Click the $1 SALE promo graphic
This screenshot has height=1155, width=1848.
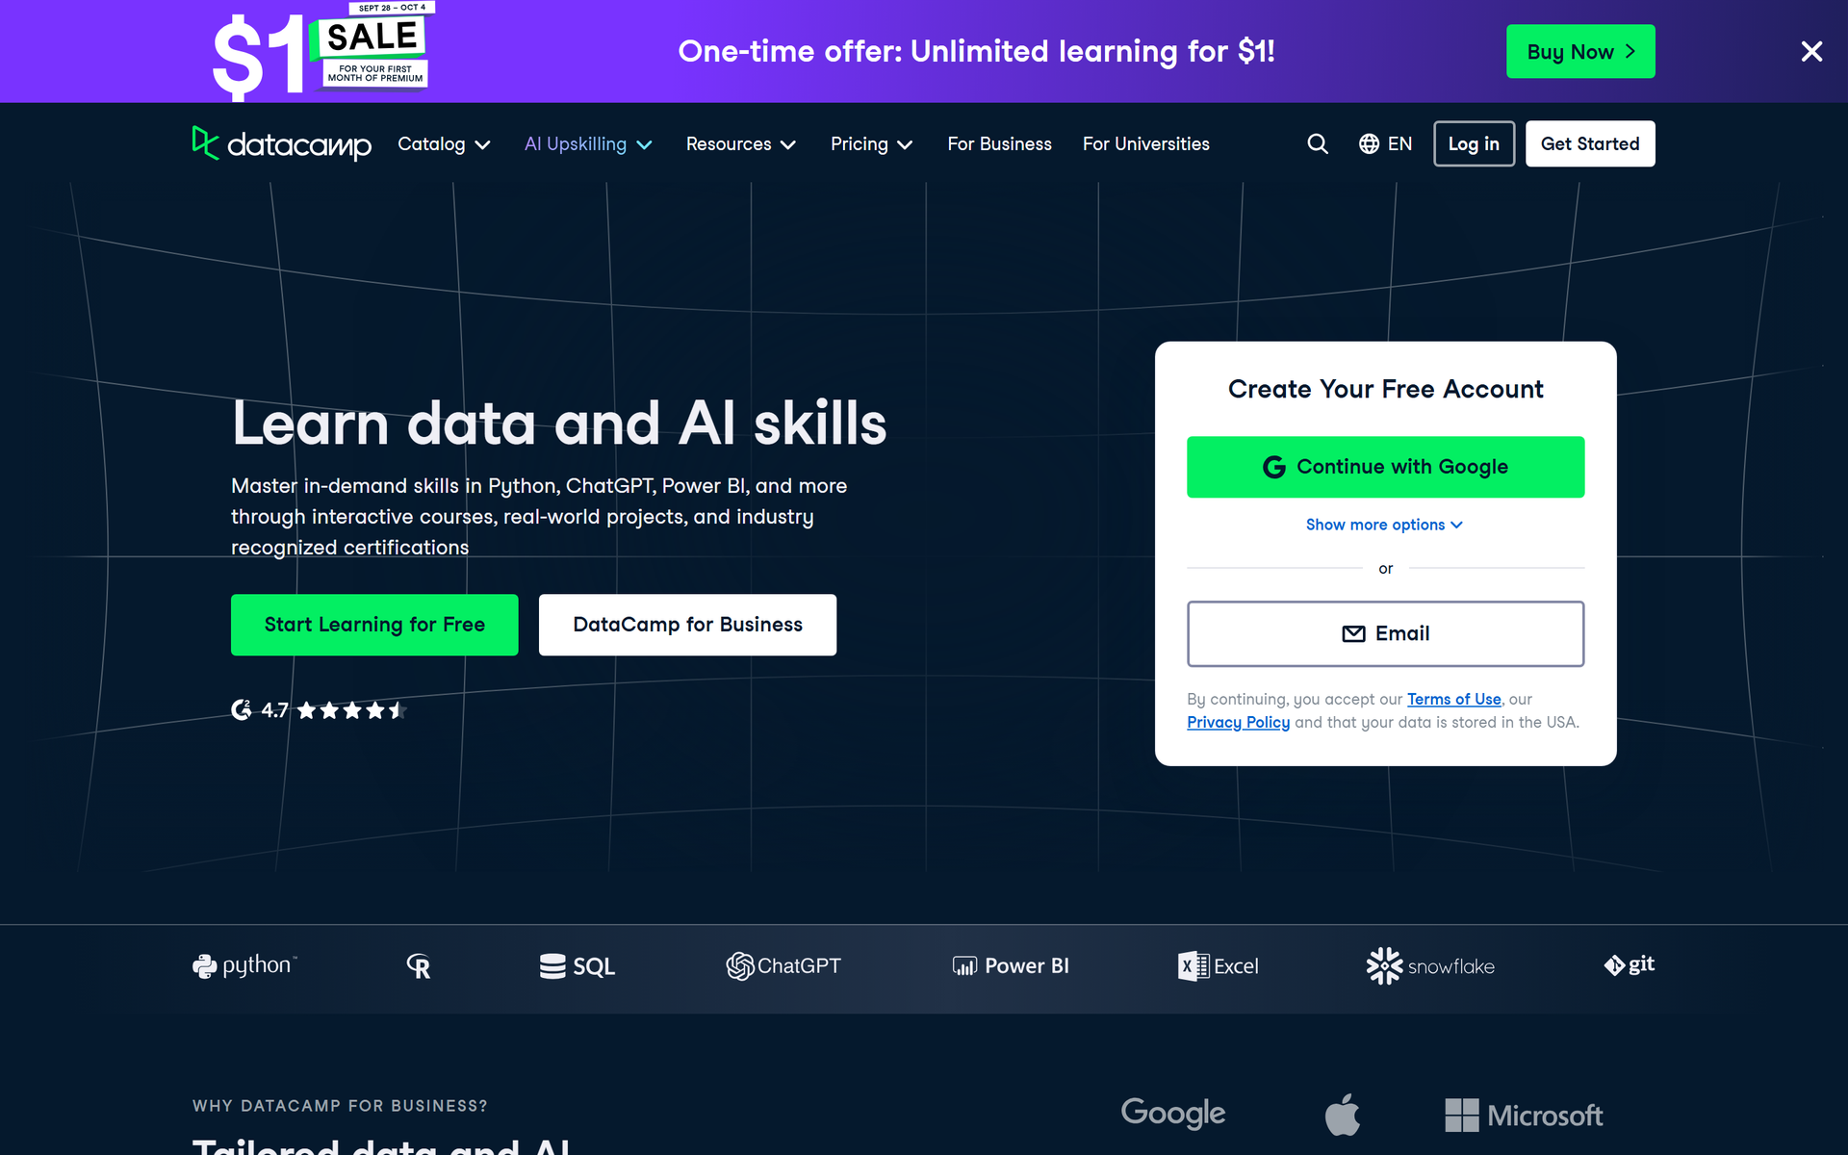[x=322, y=51]
